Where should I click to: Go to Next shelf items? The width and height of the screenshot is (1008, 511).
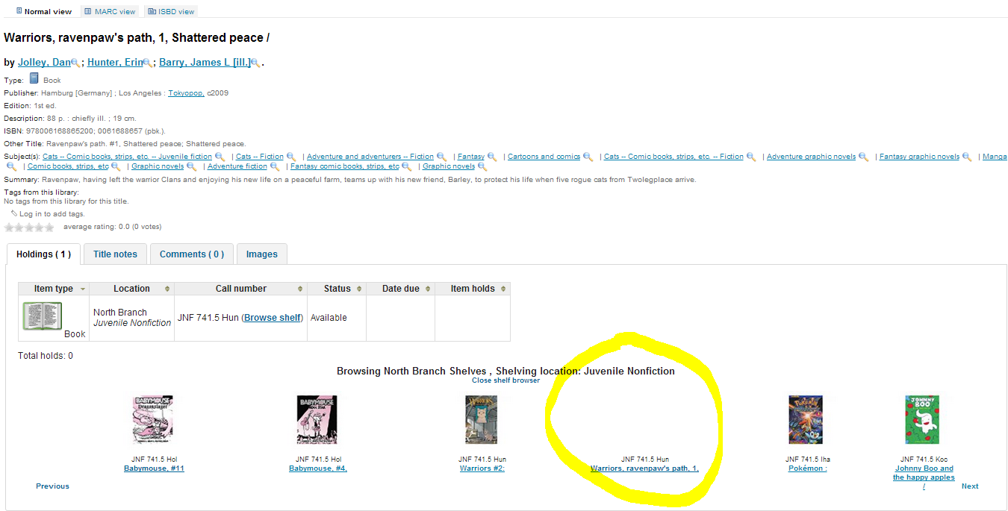pos(970,486)
